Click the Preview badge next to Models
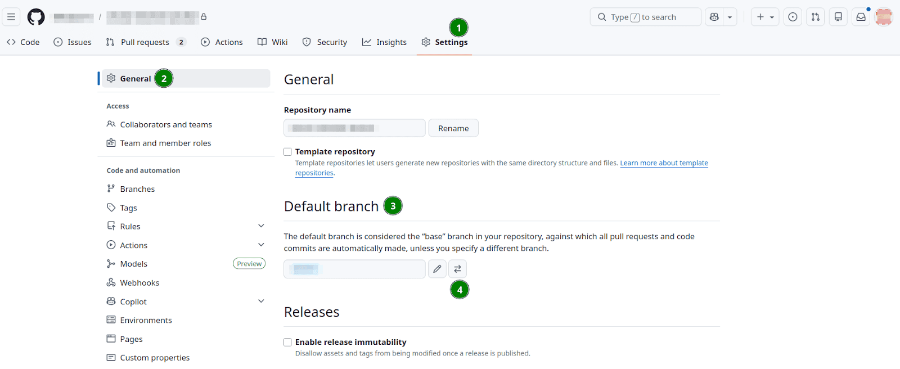The width and height of the screenshot is (900, 369). coord(249,264)
